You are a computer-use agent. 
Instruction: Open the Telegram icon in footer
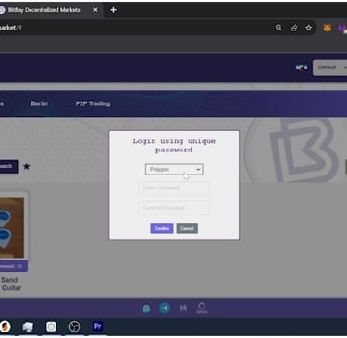(165, 308)
